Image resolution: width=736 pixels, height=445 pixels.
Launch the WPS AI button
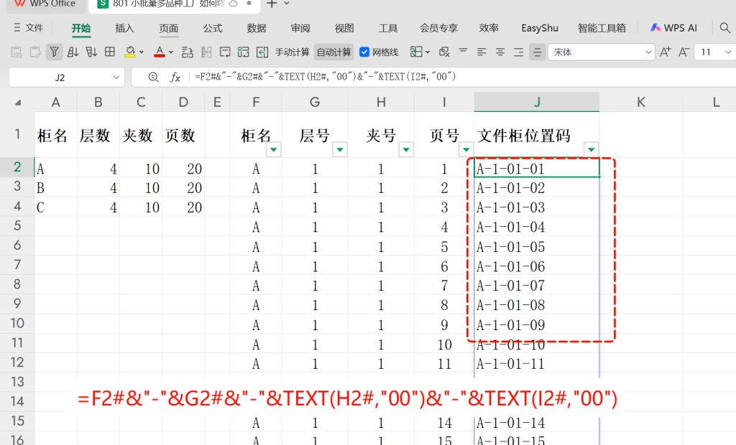[673, 28]
